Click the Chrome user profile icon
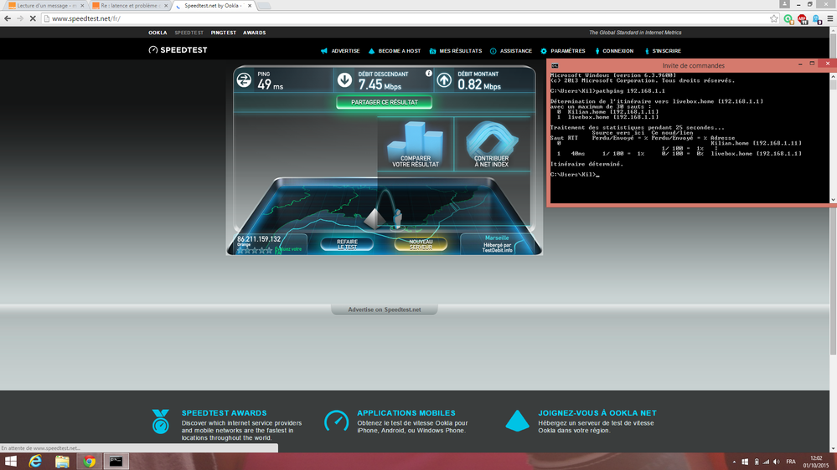Image resolution: width=837 pixels, height=470 pixels. click(x=784, y=3)
